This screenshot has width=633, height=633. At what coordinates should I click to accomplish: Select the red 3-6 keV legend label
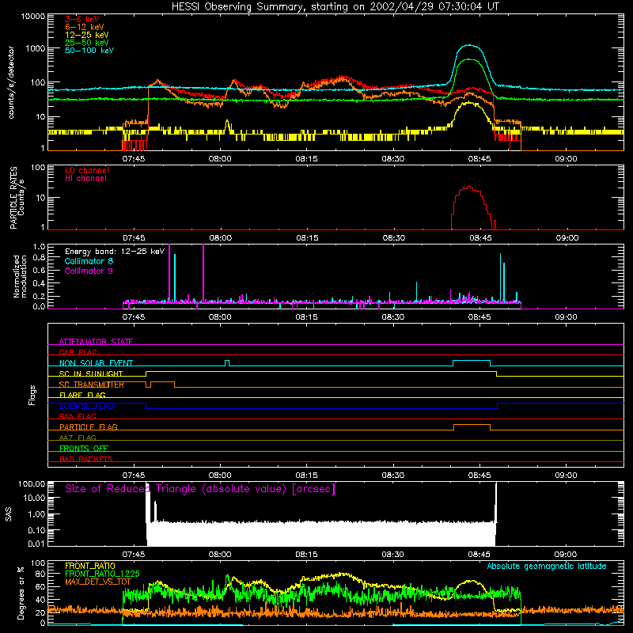click(x=82, y=19)
